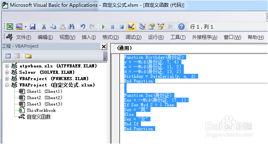Open the Insert UserForm dropdown arrow
This screenshot has width=268, height=144.
click(25, 27)
